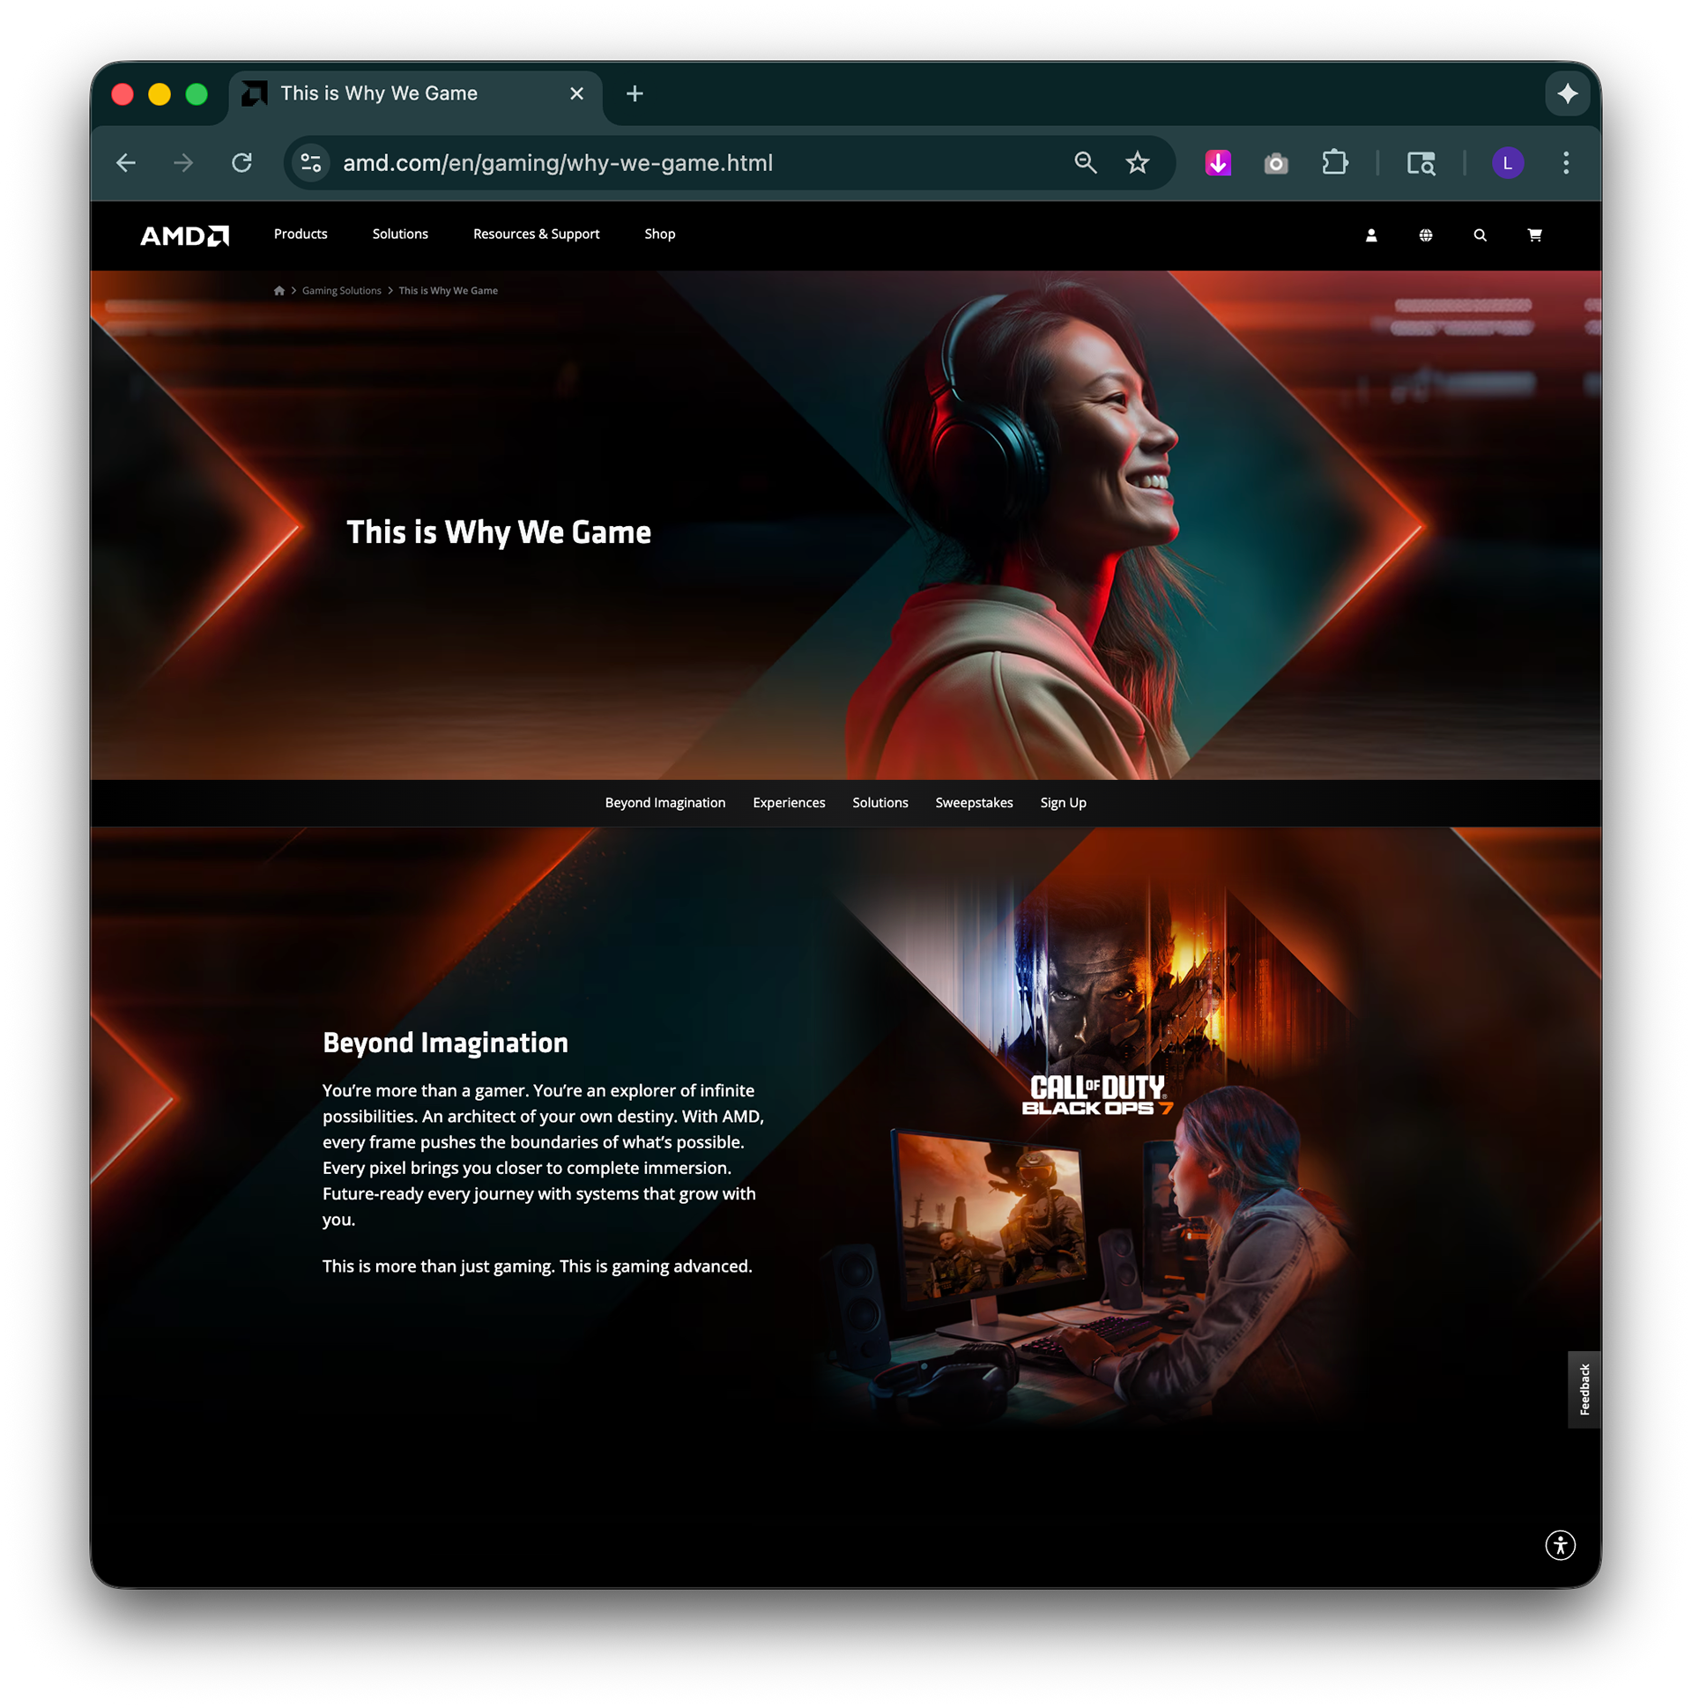Expand the Solutions menu in top nav
Viewport: 1692px width, 1708px height.
point(399,234)
